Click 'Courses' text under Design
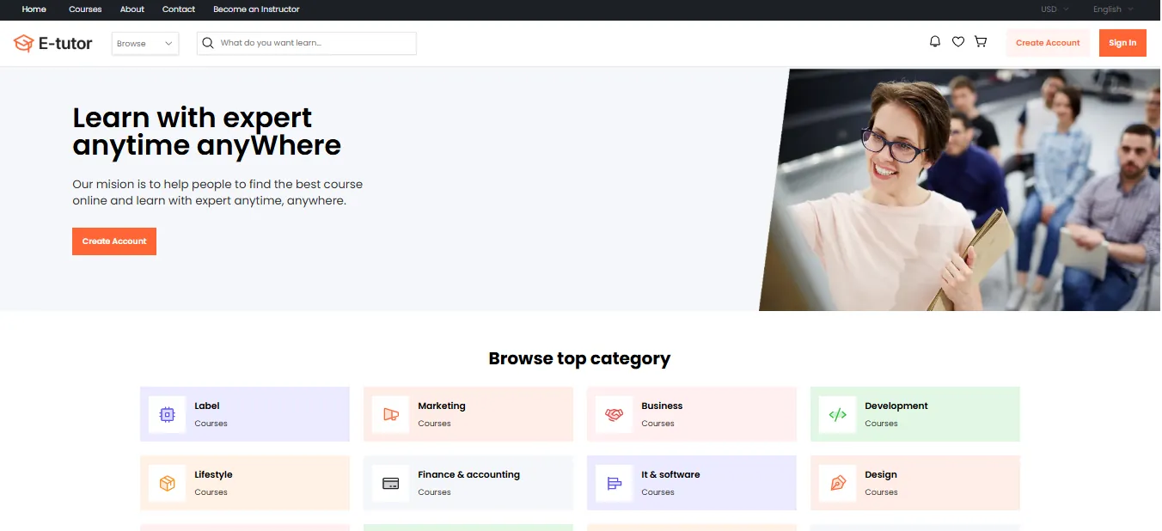The image size is (1162, 531). pos(881,492)
